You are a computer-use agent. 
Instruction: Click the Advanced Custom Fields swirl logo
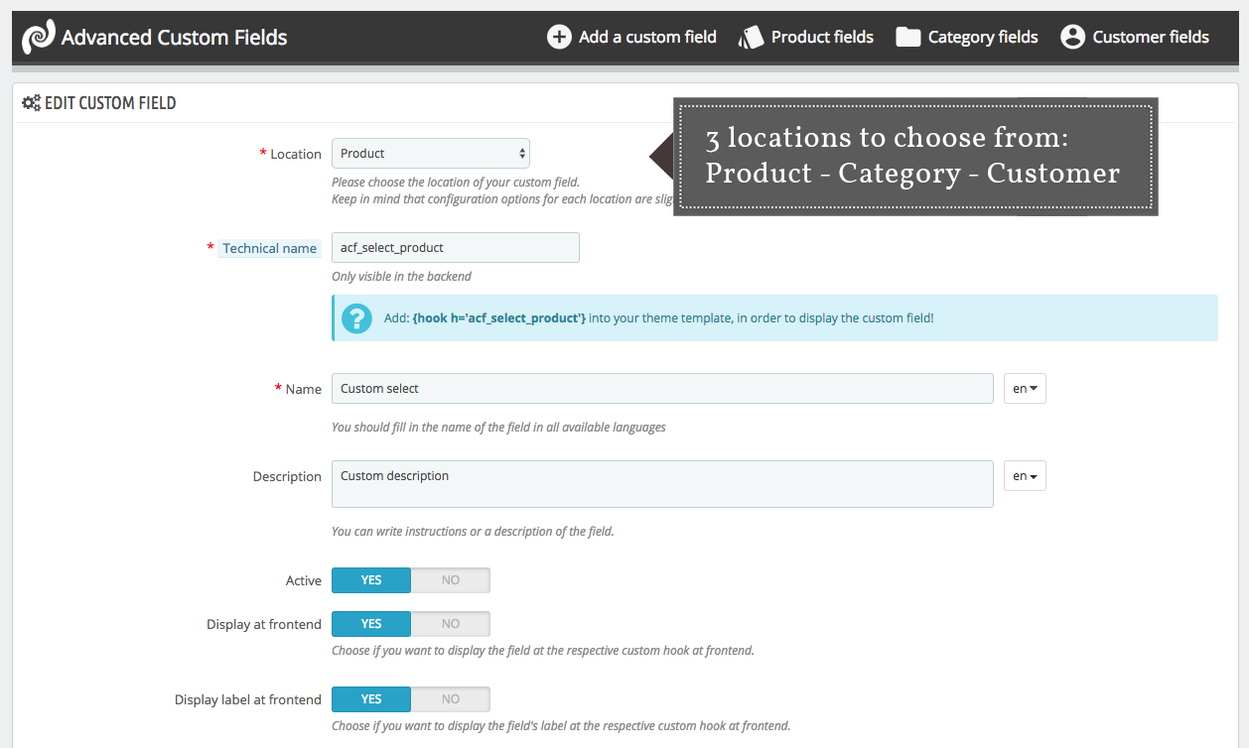38,36
